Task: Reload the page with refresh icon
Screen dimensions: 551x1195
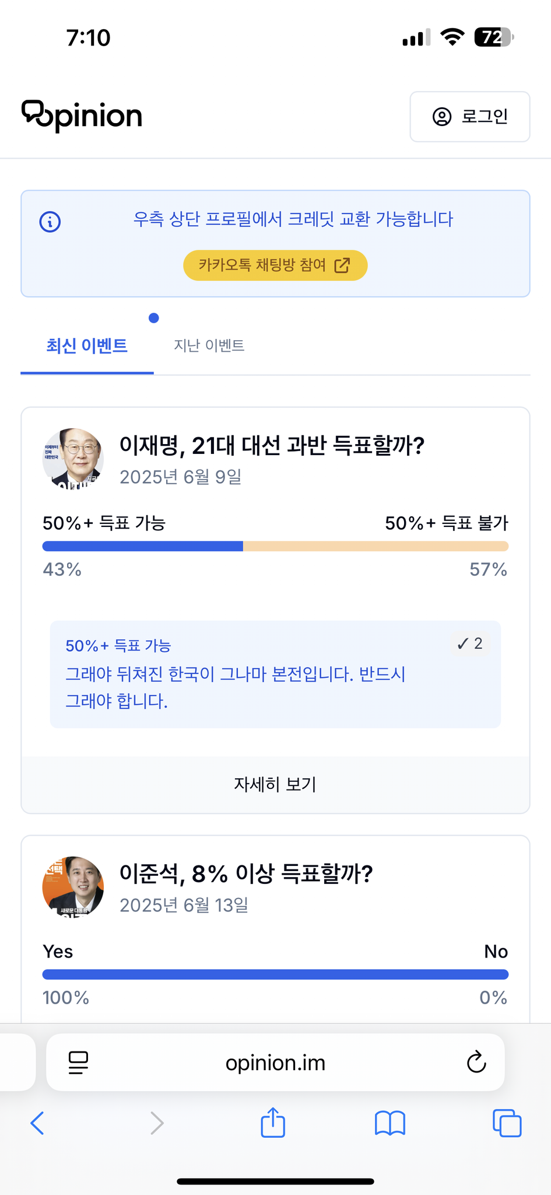Action: 476,1063
